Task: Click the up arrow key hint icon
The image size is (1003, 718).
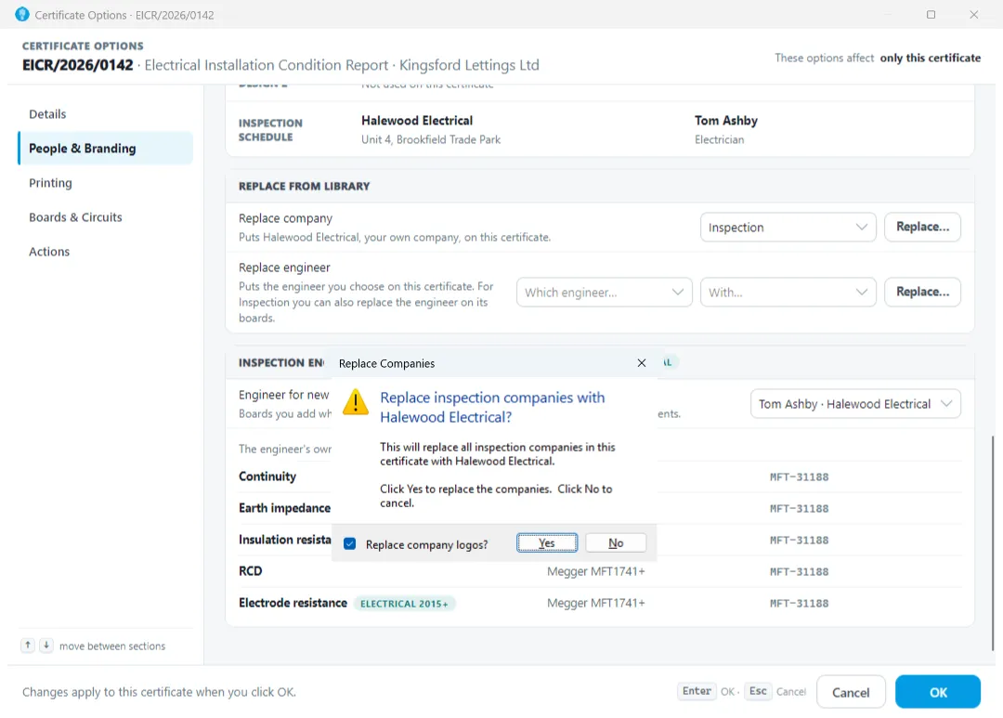Action: point(28,645)
